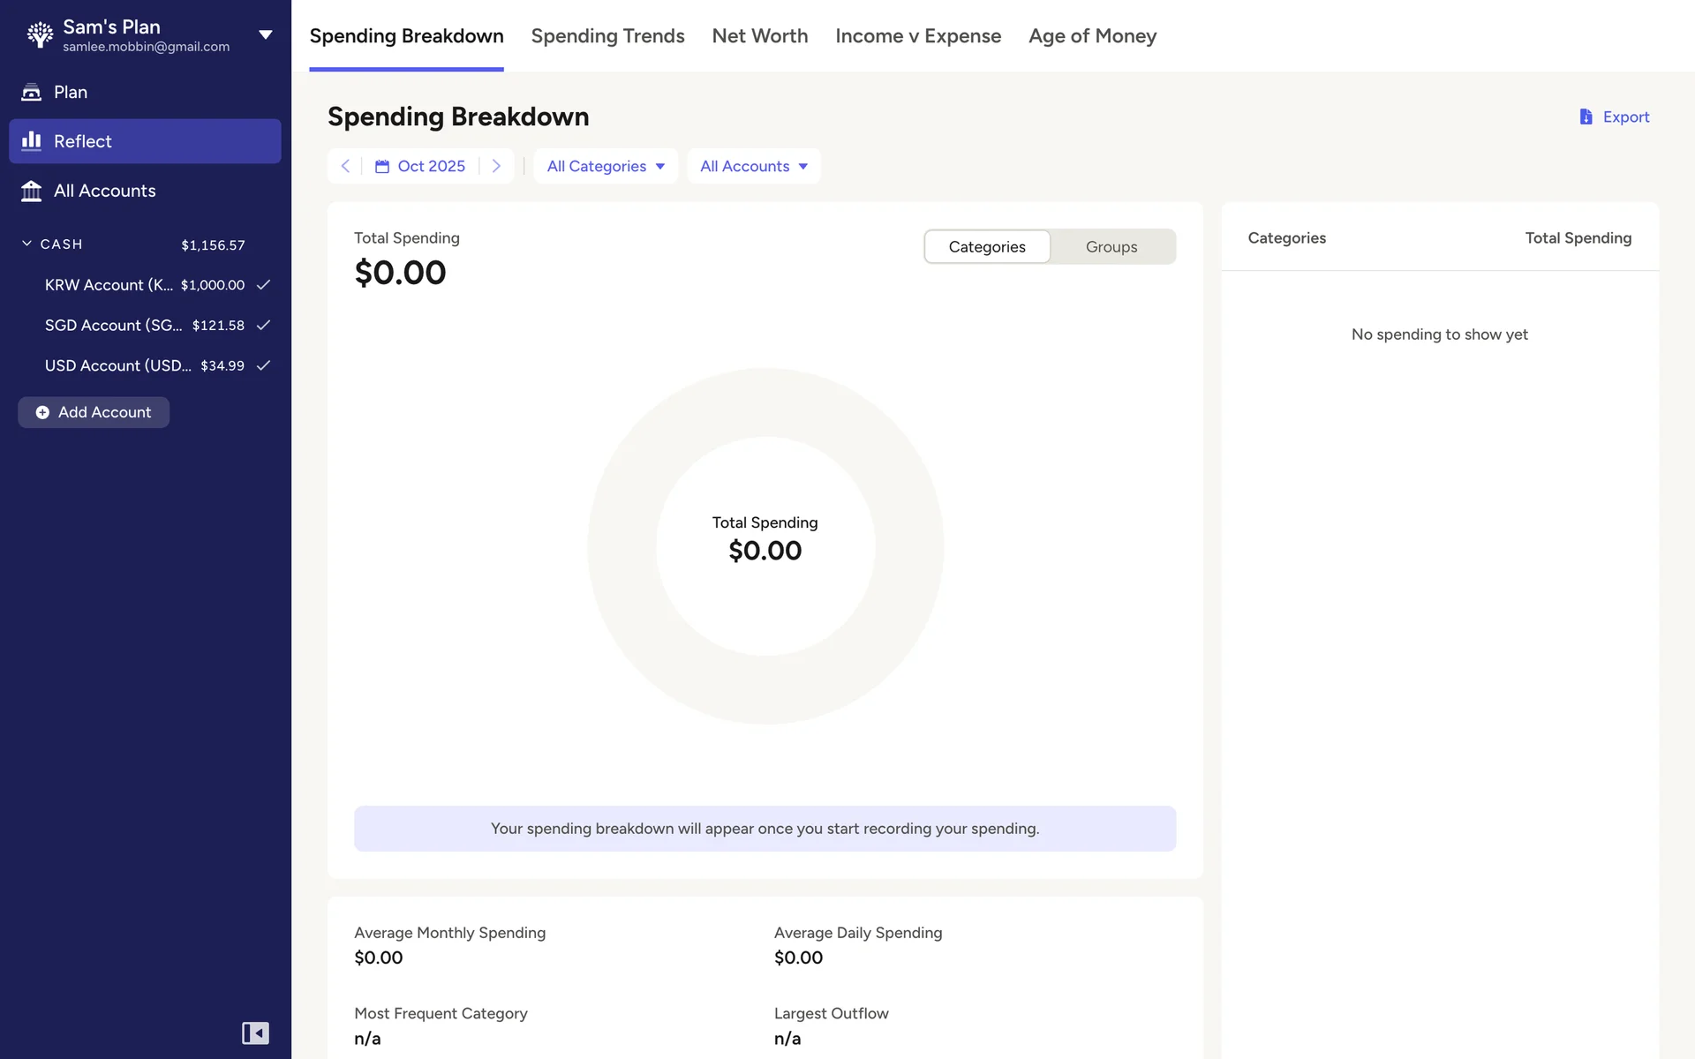
Task: Click the Export document icon
Action: [1586, 116]
